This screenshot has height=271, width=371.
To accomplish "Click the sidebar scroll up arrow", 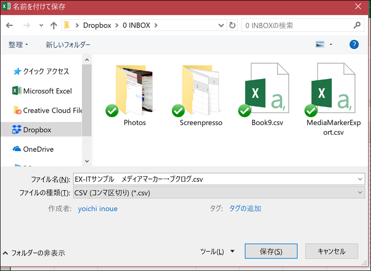I will pyautogui.click(x=87, y=60).
